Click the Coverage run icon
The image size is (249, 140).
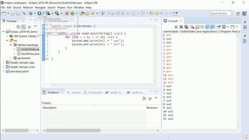(48, 14)
